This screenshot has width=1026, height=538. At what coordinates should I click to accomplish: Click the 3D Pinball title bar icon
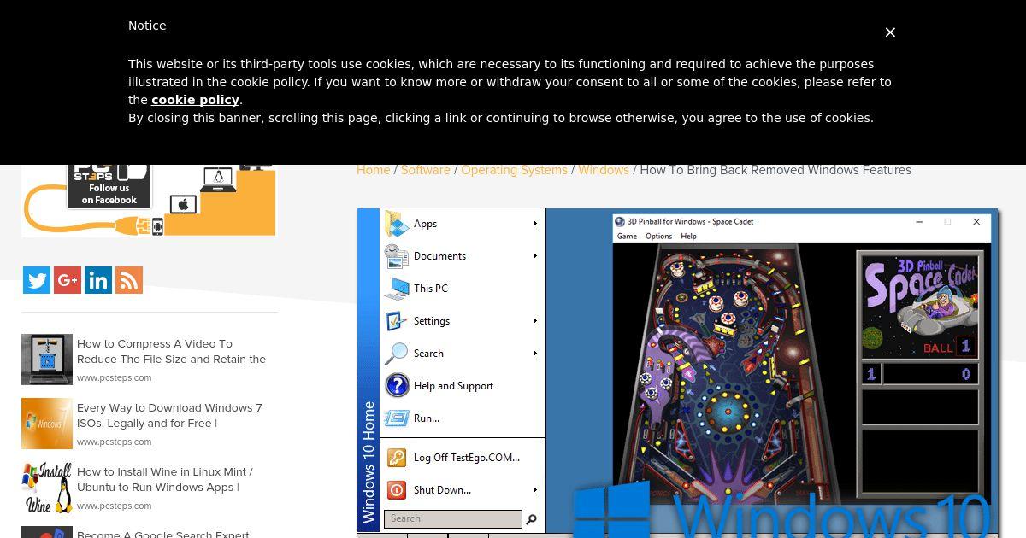click(x=620, y=222)
